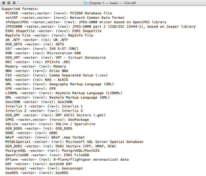
Task: Select the 'Geography Markup Language (GML)' line
Action: 60,84
